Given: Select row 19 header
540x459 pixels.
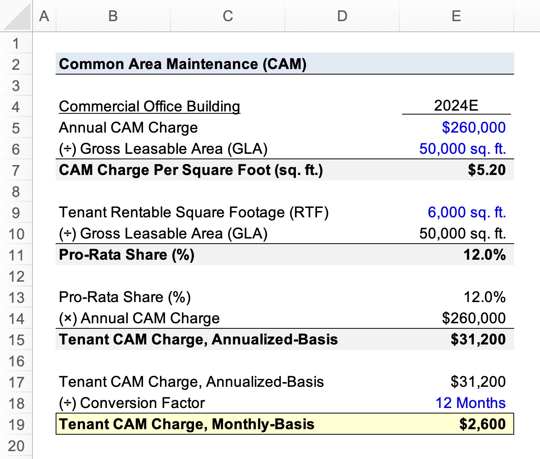Looking at the screenshot, I should click(x=16, y=424).
